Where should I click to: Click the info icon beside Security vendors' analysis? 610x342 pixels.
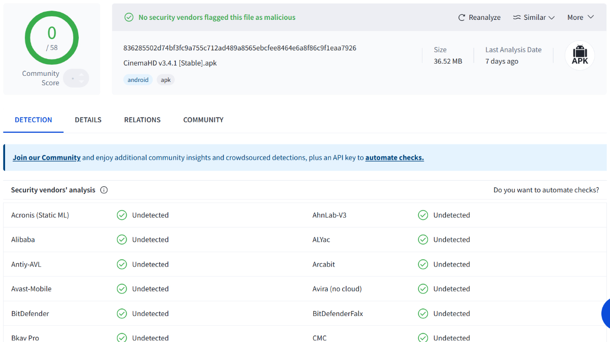point(104,190)
